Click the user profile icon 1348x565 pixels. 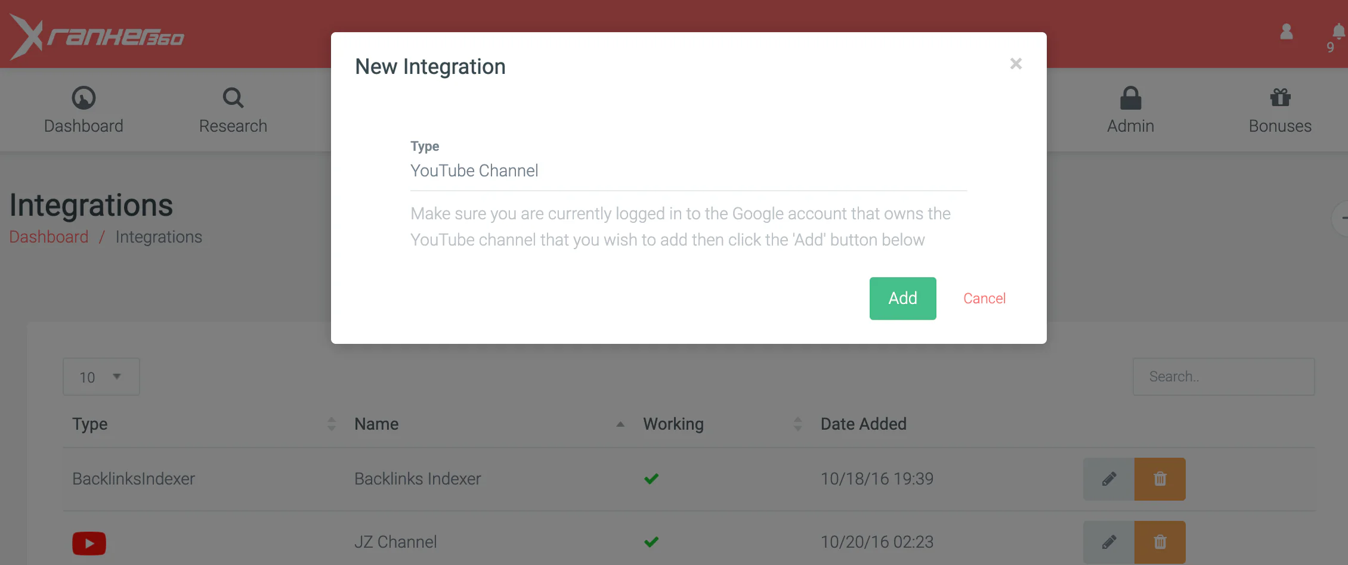point(1287,32)
